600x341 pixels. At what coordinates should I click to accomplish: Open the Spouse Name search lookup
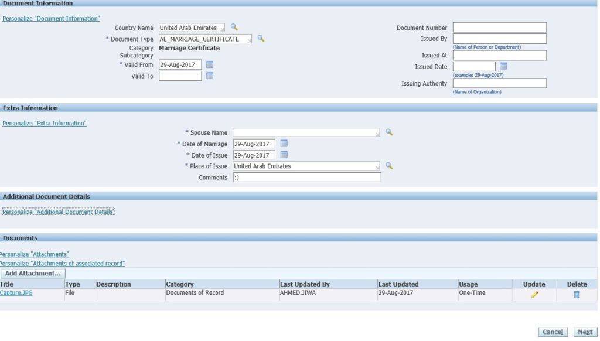(388, 132)
